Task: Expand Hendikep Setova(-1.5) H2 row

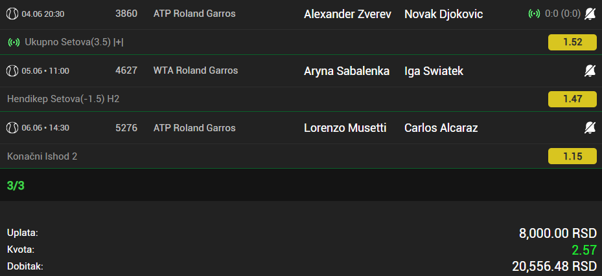Action: (301, 99)
